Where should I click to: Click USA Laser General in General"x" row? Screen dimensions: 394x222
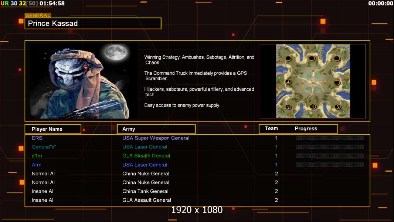145,147
